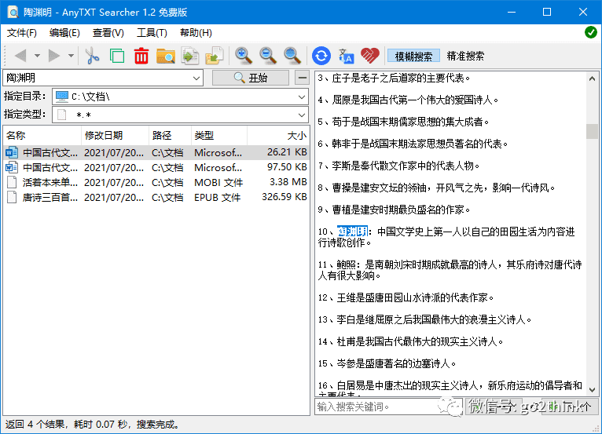Click the zoom in magnifier icon
Image resolution: width=602 pixels, height=434 pixels.
244,56
